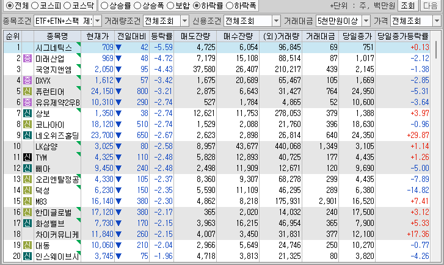
Task: Click the 신 badge beside 덕성
Action: click(27, 191)
